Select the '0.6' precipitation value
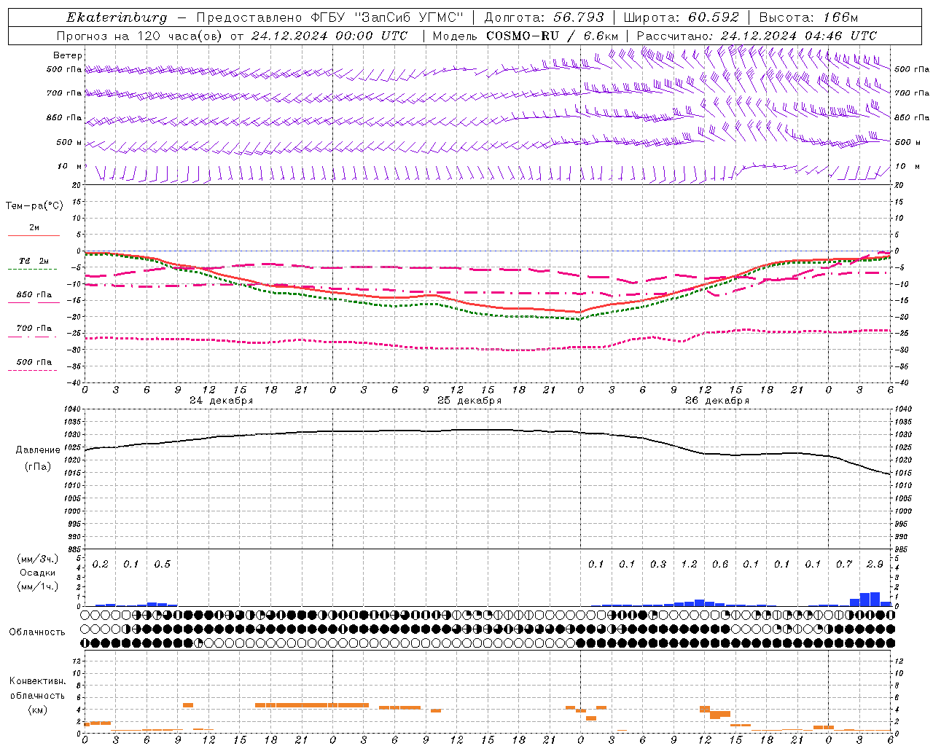Viewport: 933px width, 746px height. pos(720,565)
